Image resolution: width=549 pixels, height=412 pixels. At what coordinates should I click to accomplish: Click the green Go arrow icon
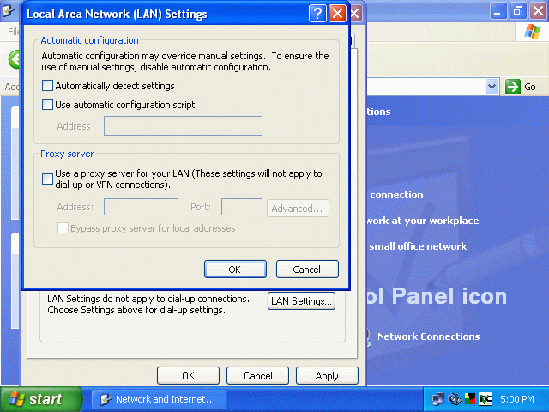coord(513,86)
